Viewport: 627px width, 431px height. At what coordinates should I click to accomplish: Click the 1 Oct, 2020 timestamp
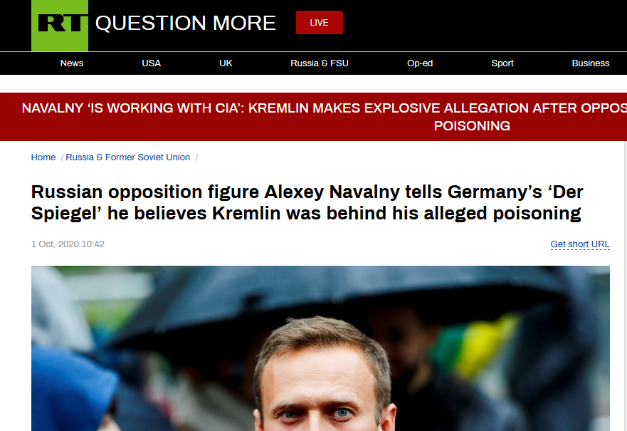(68, 244)
